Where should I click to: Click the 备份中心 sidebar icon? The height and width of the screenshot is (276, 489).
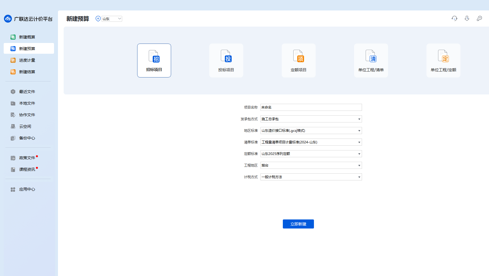13,138
